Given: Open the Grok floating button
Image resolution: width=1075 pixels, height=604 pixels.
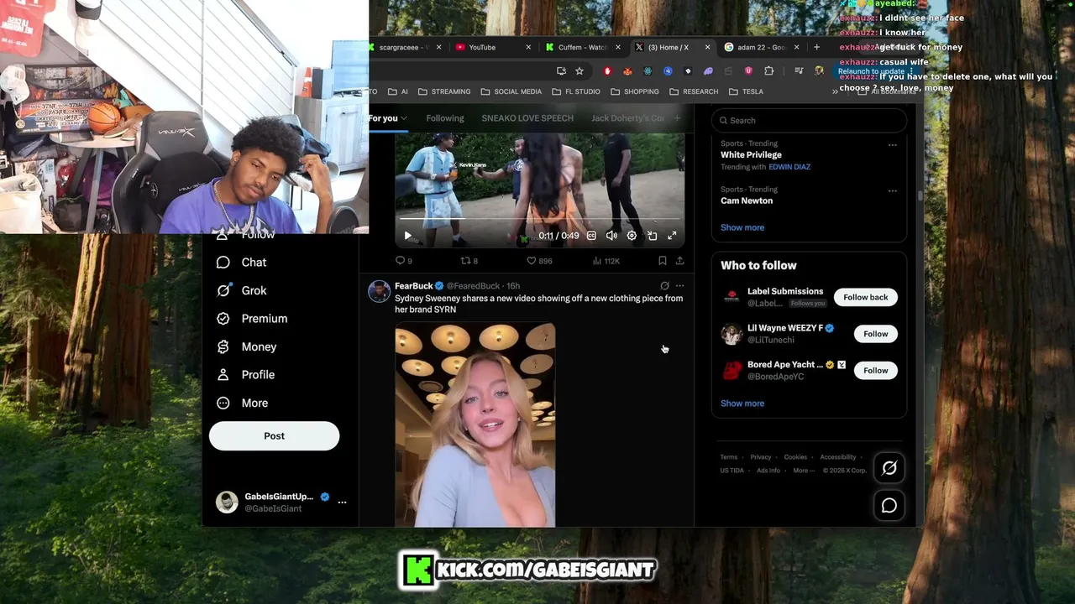Looking at the screenshot, I should (x=889, y=468).
